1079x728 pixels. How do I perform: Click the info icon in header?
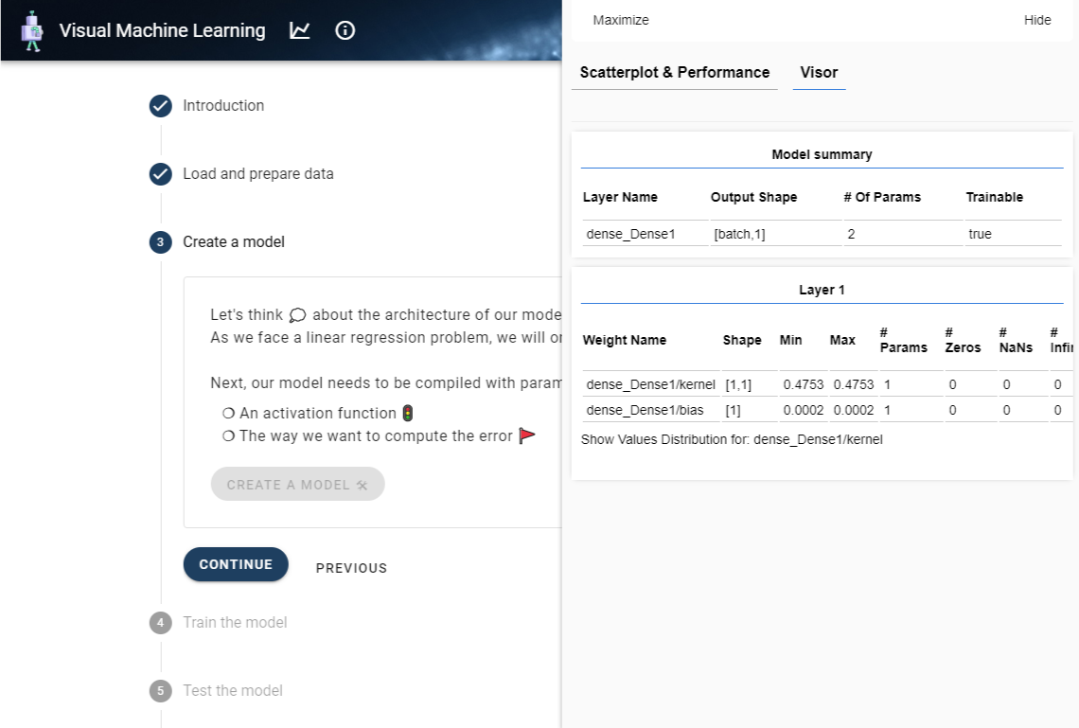point(345,30)
